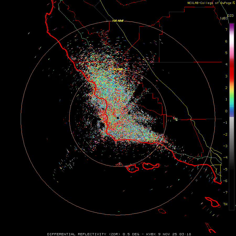236x236 pixels.
Task: Click the scale value 4 on color bar
Action: click(226, 65)
